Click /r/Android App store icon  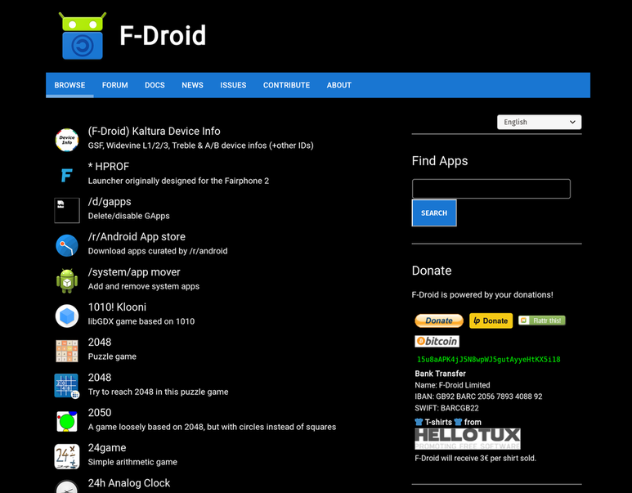click(x=67, y=245)
